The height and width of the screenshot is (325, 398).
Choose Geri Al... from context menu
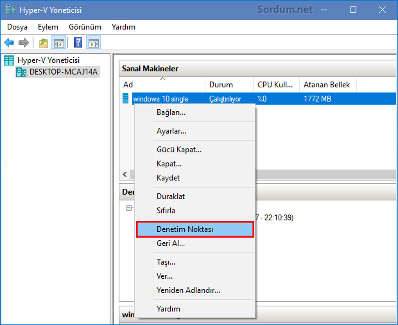195,243
